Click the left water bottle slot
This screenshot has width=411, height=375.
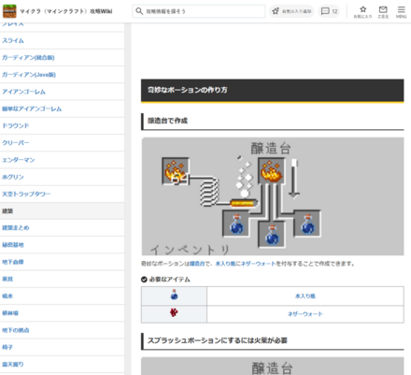click(236, 224)
